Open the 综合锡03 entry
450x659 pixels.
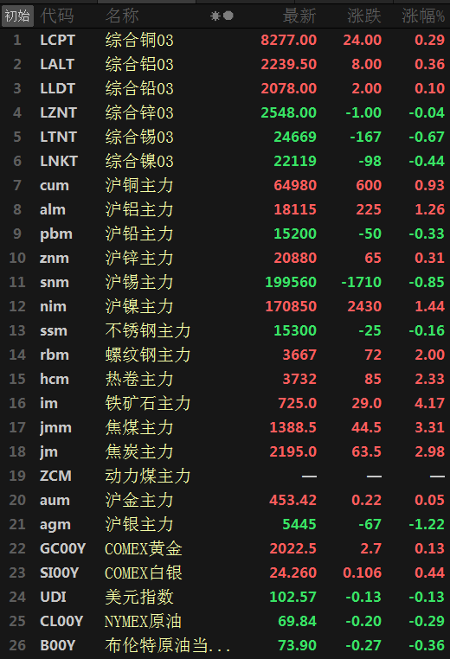click(139, 137)
